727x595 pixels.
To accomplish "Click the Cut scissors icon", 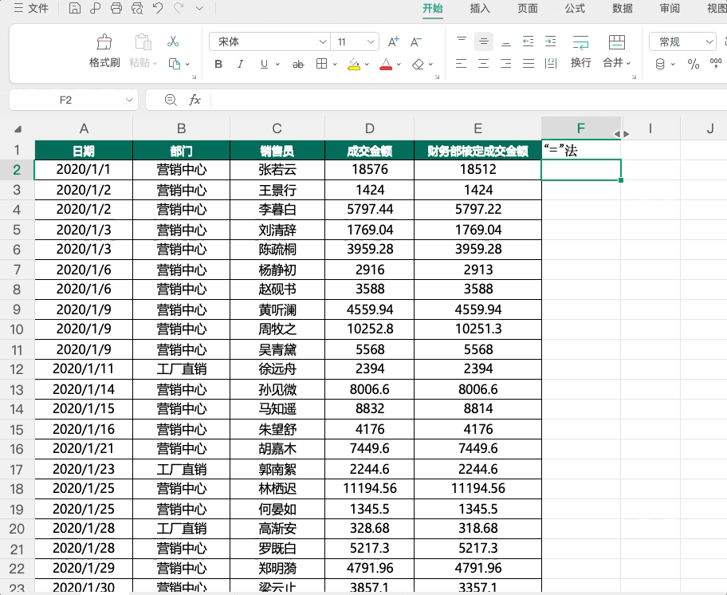I will coord(173,41).
